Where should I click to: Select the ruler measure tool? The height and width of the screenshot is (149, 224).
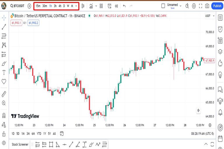(4, 94)
